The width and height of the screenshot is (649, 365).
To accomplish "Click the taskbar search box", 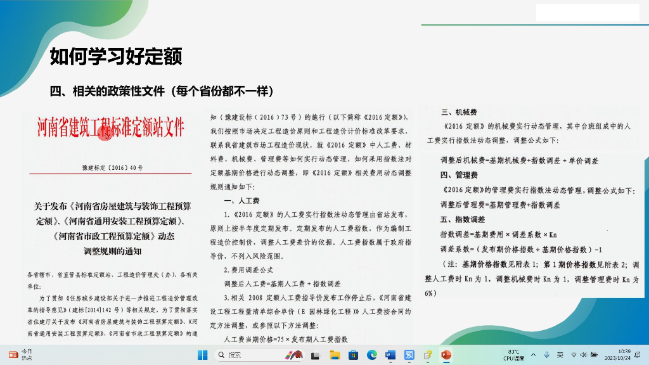I will 259,355.
